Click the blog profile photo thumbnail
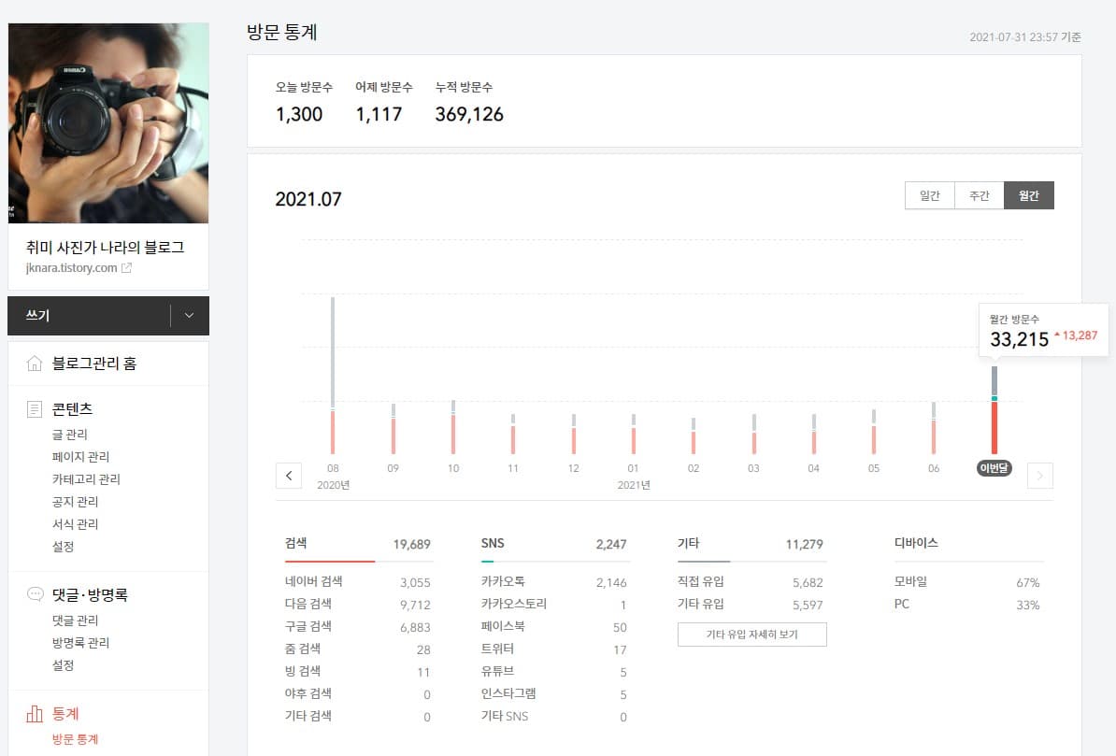 (108, 123)
